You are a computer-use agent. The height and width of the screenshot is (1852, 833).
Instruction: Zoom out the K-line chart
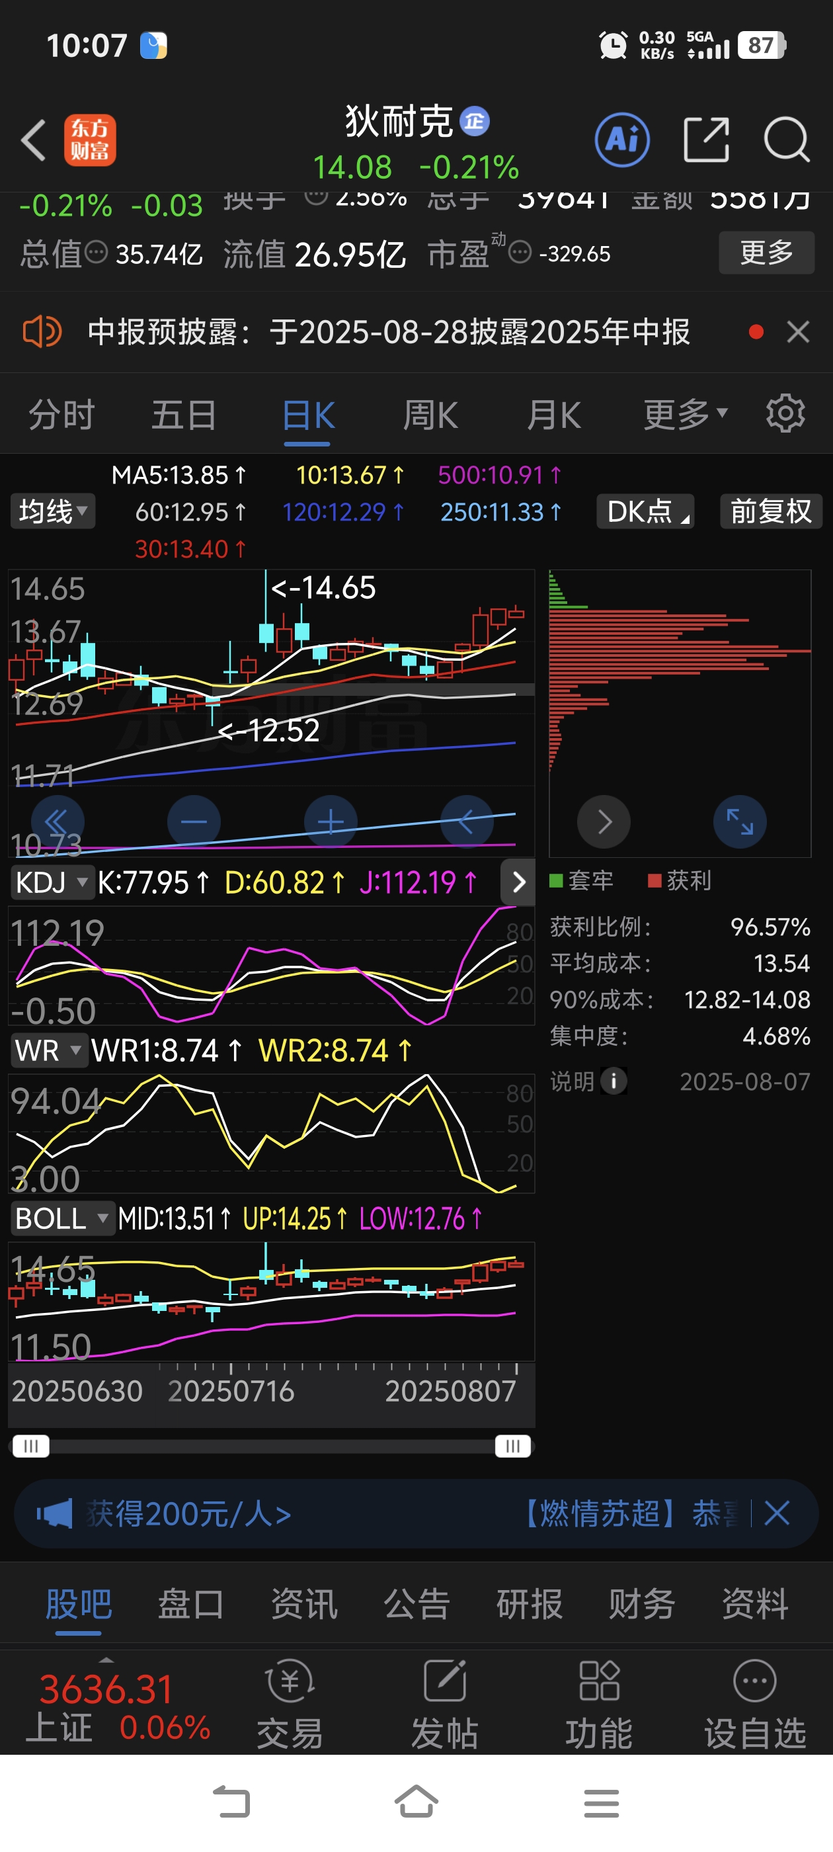pyautogui.click(x=194, y=821)
